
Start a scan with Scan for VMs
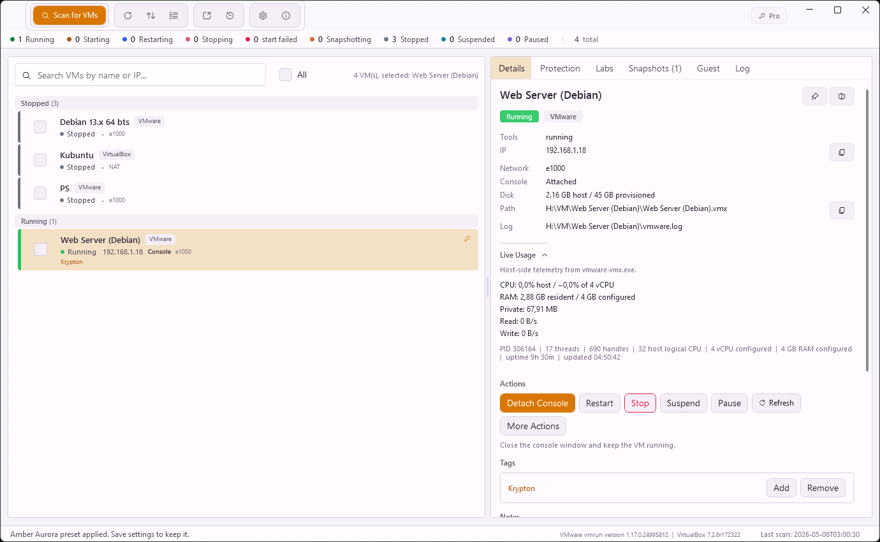(70, 15)
